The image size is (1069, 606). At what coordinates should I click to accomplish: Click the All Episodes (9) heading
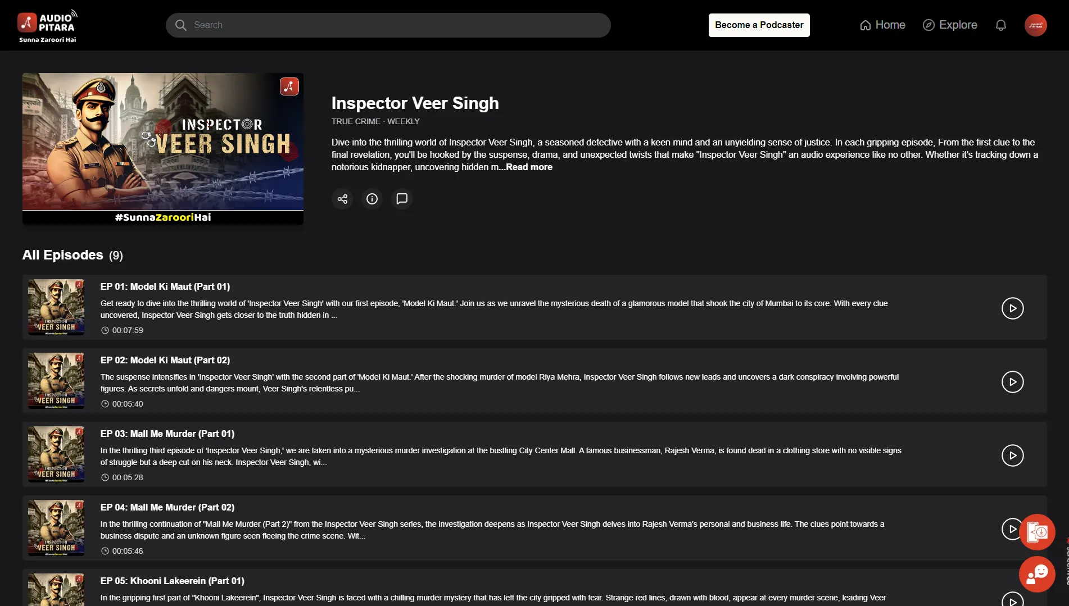point(73,255)
